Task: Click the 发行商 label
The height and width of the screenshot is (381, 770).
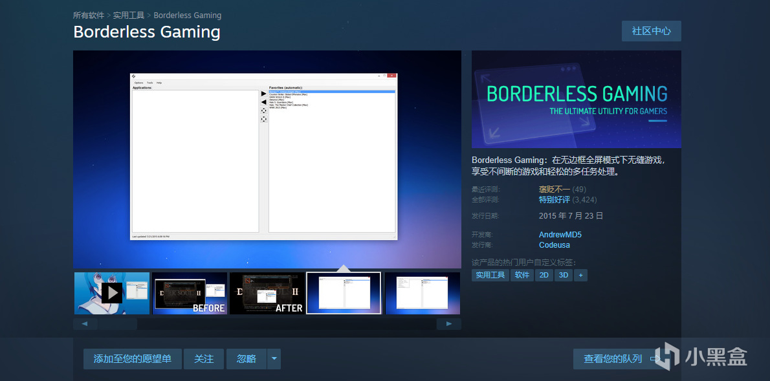Action: point(482,245)
